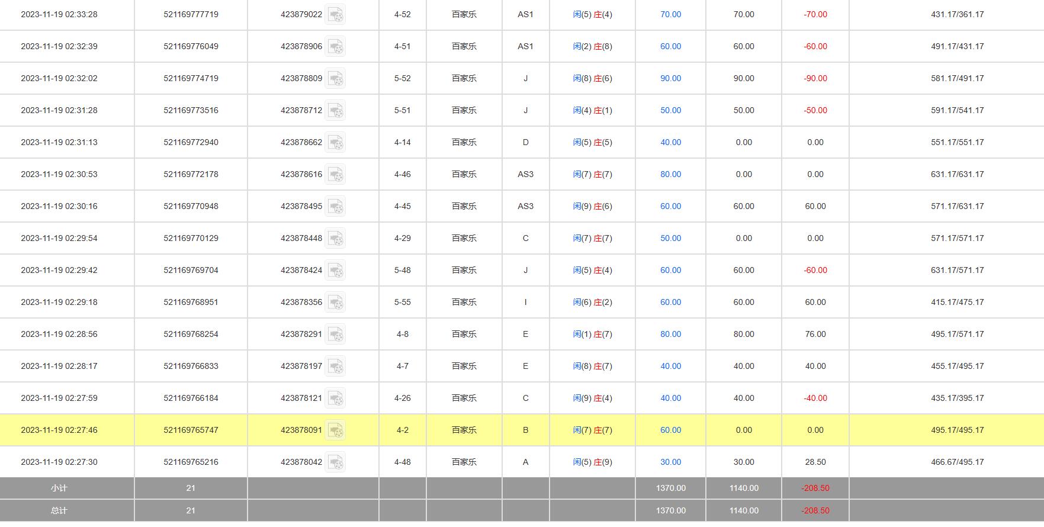This screenshot has height=527, width=1044.
Task: Click valid bet total 1140.00 in 小计 row
Action: coord(744,488)
